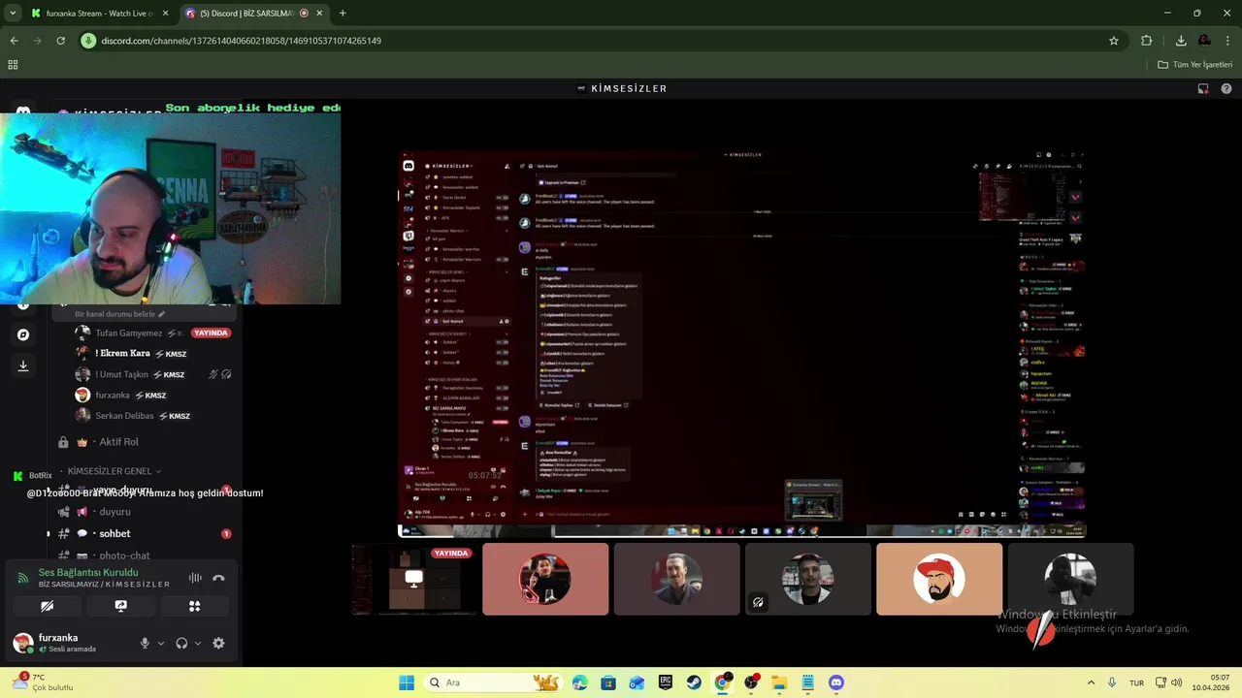The width and height of the screenshot is (1242, 698).
Task: Open Chrome tab search dropdown
Action: coord(13,13)
